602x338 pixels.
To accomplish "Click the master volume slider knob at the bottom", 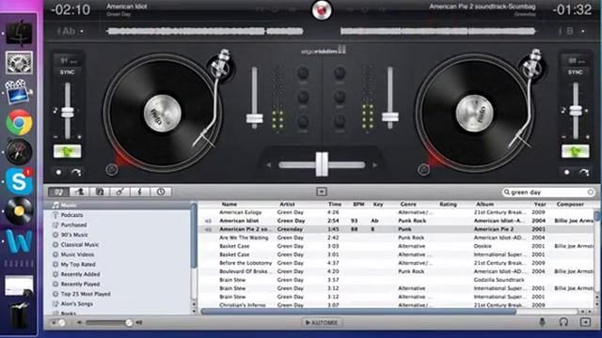I will (129, 323).
